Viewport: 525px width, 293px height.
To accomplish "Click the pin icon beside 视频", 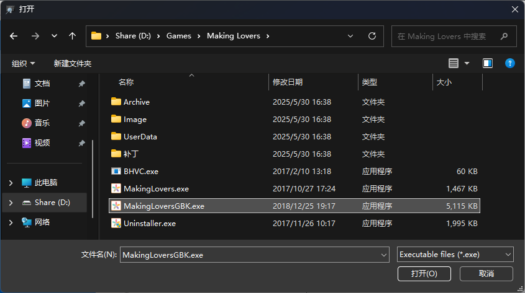I will [x=81, y=143].
